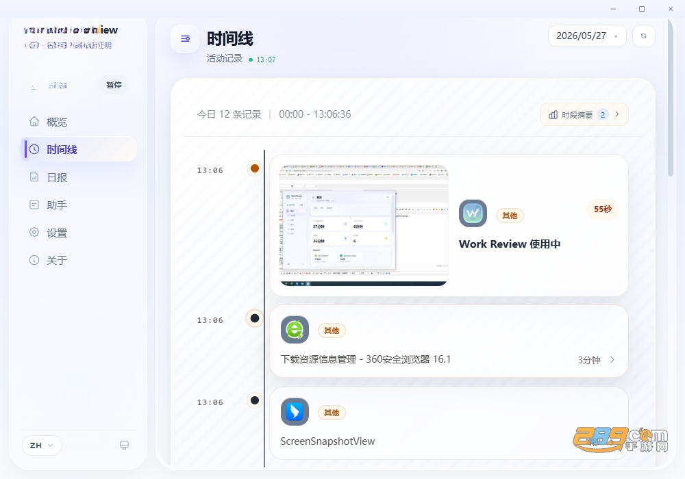Expand the ZH language selector
Image resolution: width=685 pixels, height=479 pixels.
click(42, 445)
